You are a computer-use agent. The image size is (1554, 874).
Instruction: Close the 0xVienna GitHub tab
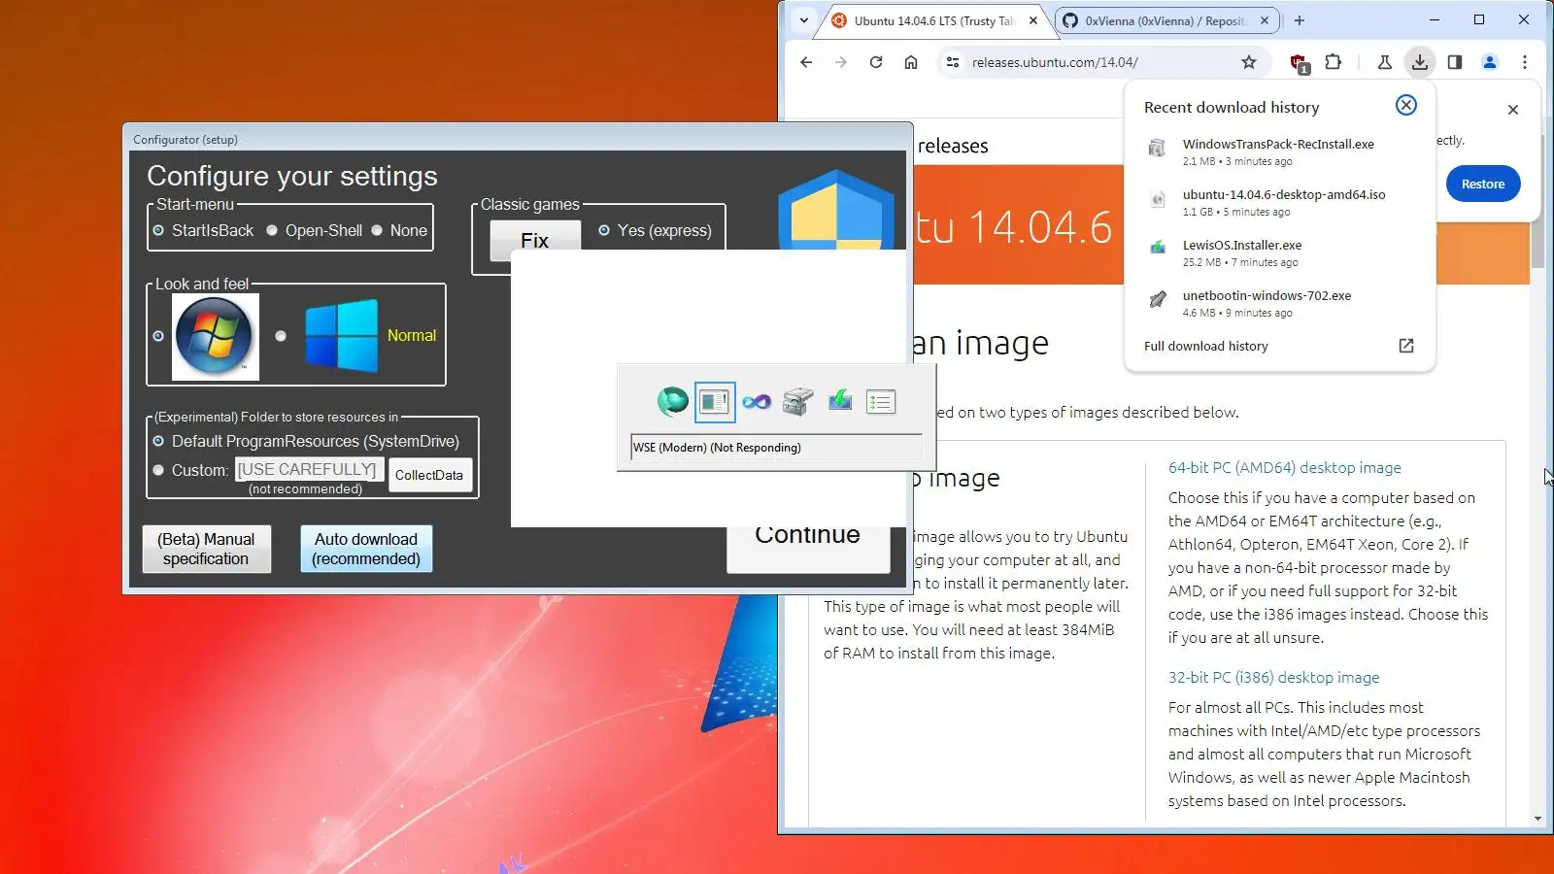[x=1265, y=20]
